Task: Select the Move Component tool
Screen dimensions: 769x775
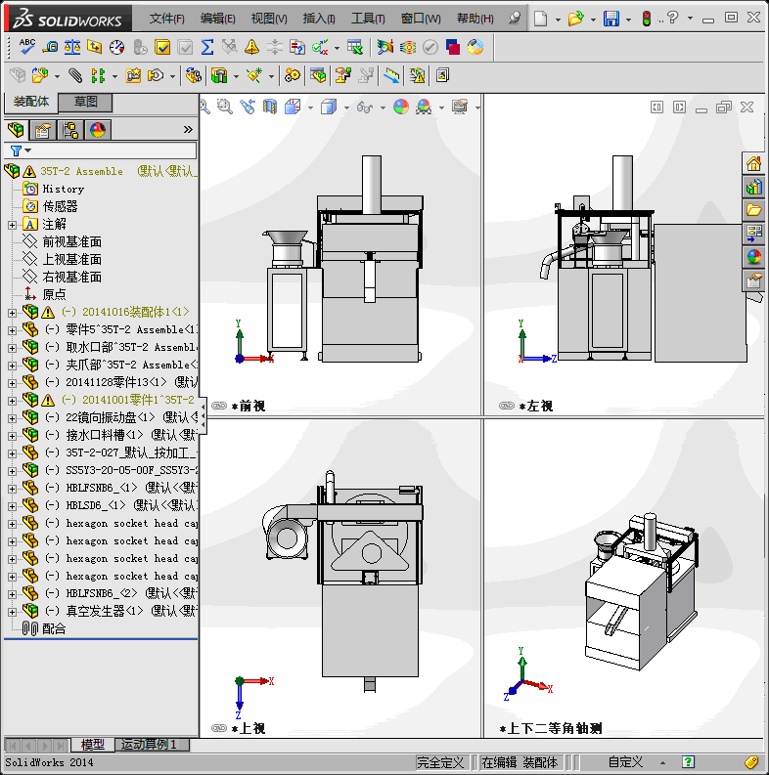Action: tap(156, 75)
